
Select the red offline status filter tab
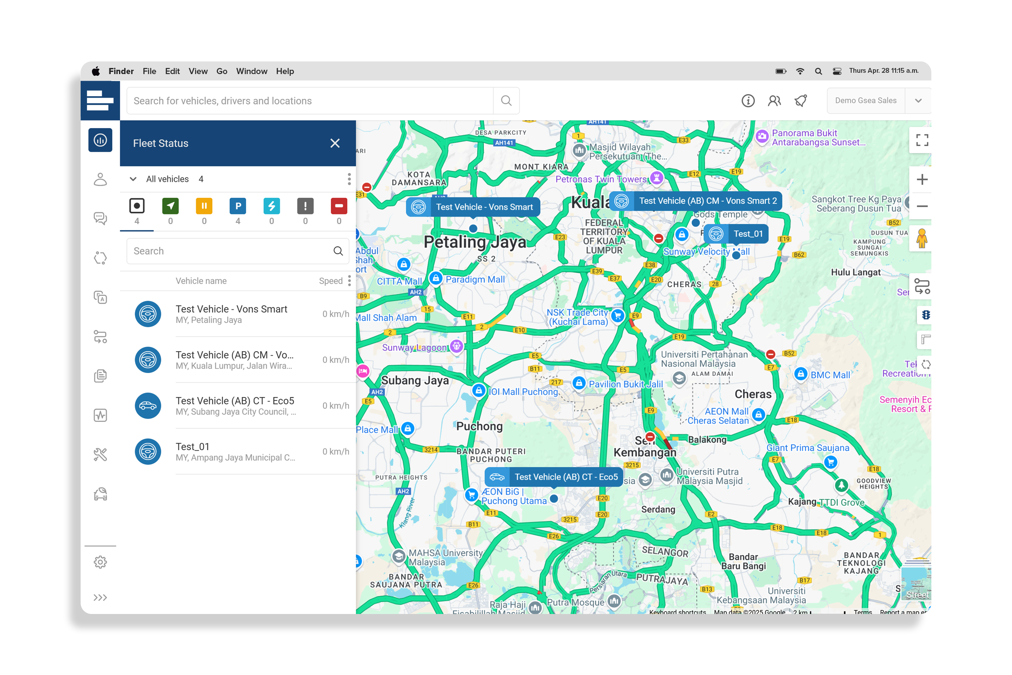pyautogui.click(x=339, y=211)
